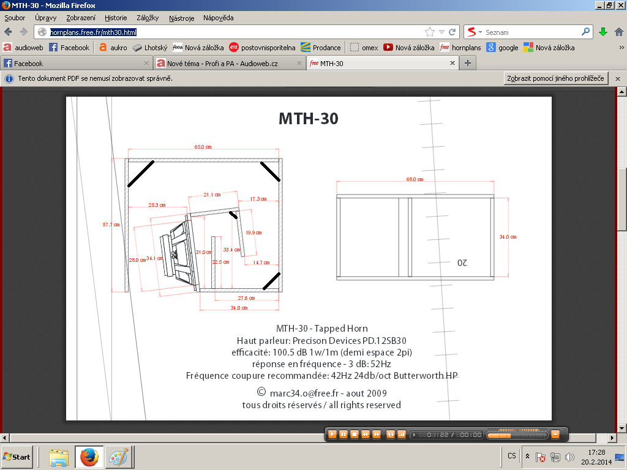The width and height of the screenshot is (627, 470).
Task: Go to the Firefox home page icon
Action: pos(618,32)
